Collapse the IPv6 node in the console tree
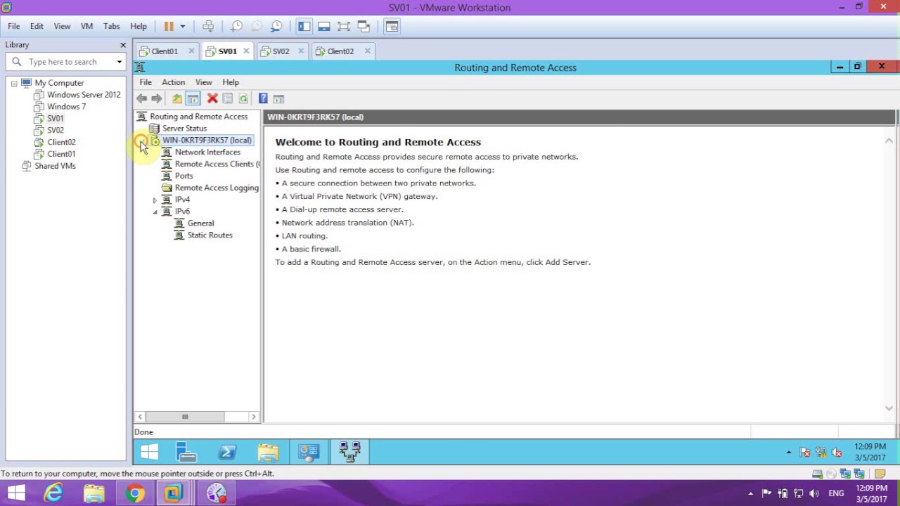This screenshot has height=506, width=900. pyautogui.click(x=155, y=212)
